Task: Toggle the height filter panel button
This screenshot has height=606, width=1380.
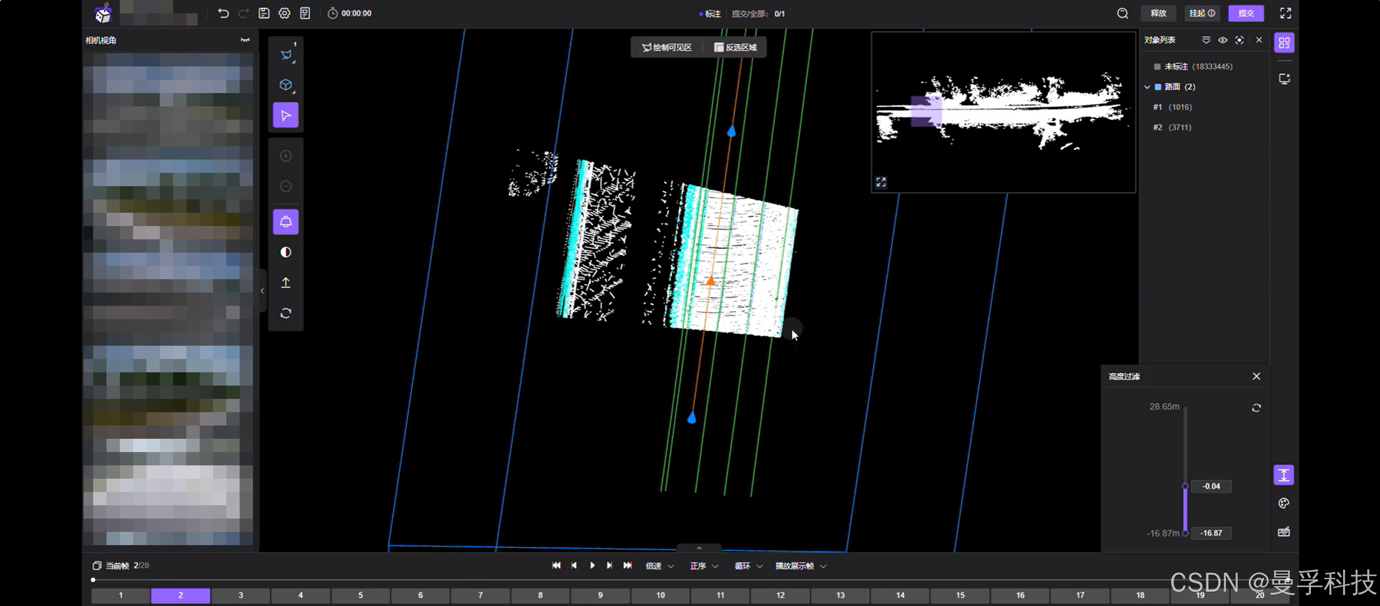Action: click(1284, 475)
